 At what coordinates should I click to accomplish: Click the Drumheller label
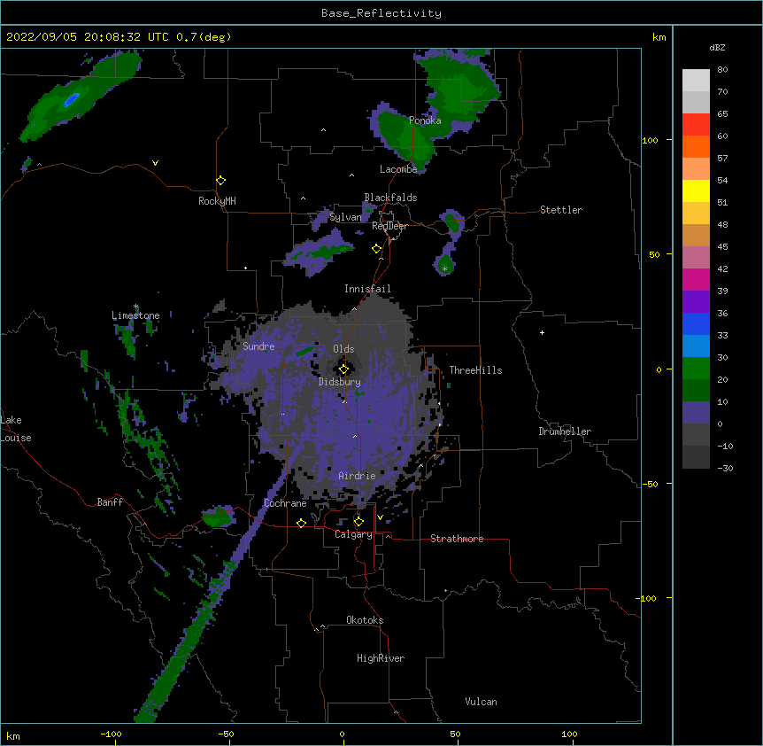pos(565,431)
